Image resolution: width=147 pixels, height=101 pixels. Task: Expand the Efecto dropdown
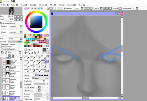(16, 32)
